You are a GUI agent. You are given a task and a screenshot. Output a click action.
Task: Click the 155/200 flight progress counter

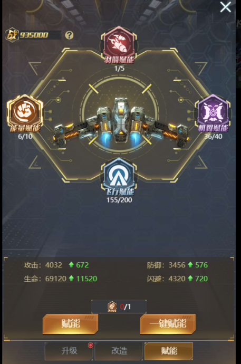[119, 200]
